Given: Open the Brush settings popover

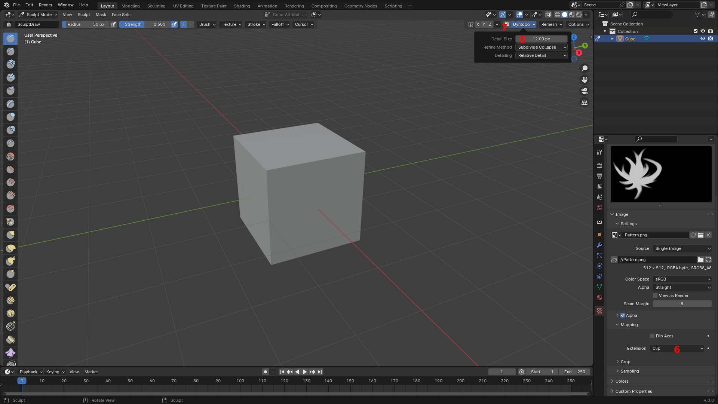Looking at the screenshot, I should click(x=208, y=24).
